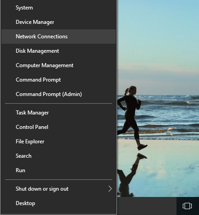Start Command Prompt without admin

point(59,80)
